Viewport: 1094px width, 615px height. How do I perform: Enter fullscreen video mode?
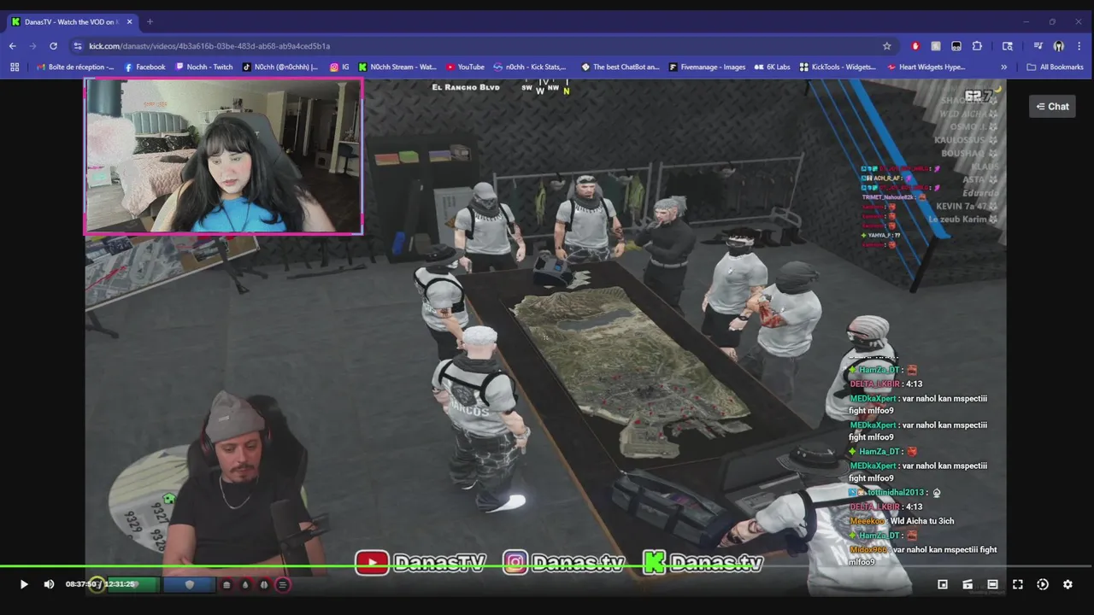pyautogui.click(x=1018, y=584)
